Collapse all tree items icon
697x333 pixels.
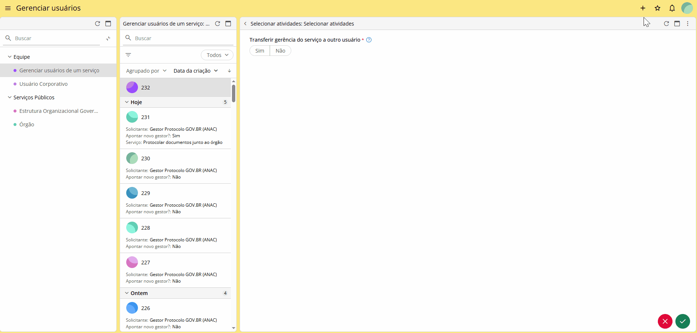[x=108, y=38]
